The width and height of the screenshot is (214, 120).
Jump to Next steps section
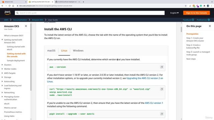[x=191, y=59]
